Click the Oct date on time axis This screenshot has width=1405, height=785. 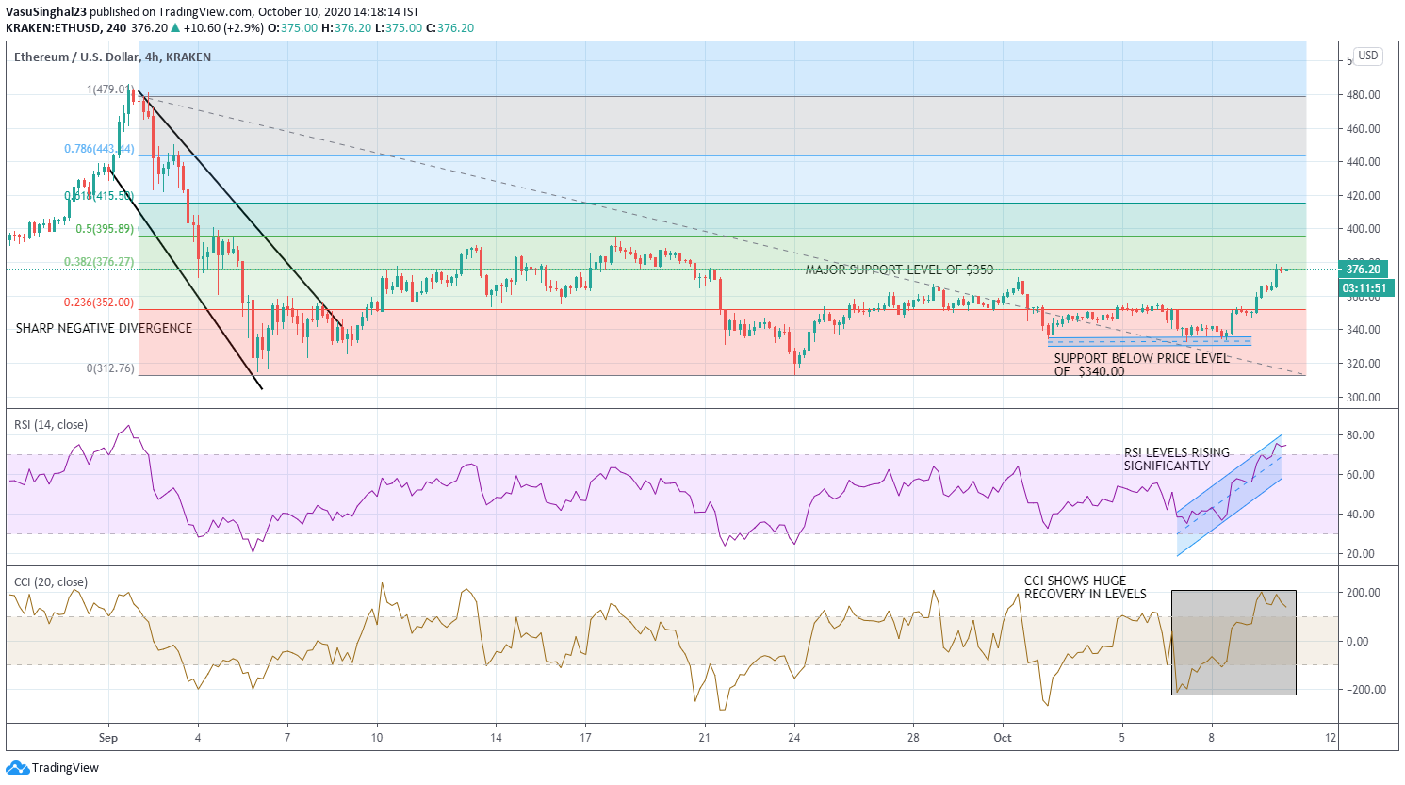[x=1003, y=738]
